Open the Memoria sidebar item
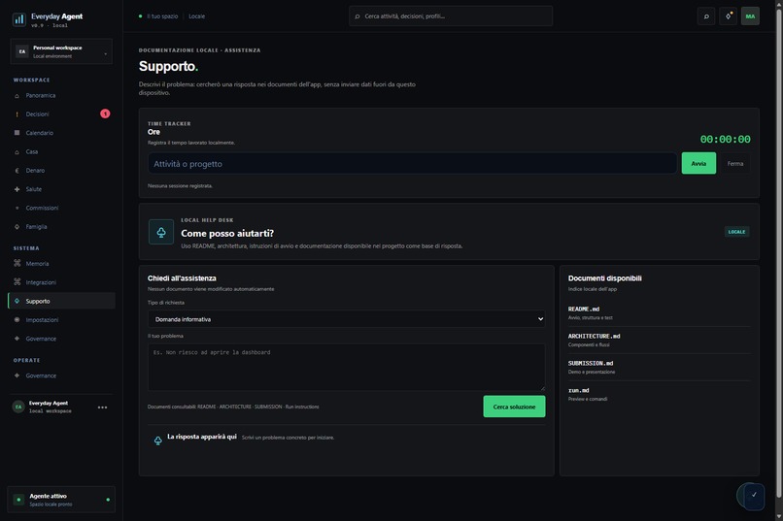The width and height of the screenshot is (783, 521). [x=61, y=263]
